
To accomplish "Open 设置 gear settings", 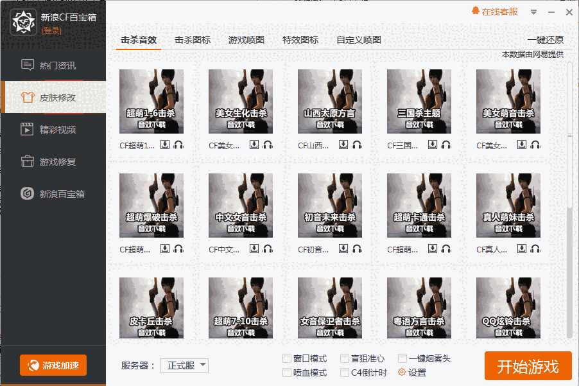I will click(412, 373).
